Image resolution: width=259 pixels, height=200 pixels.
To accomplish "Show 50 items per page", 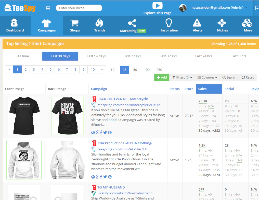I will point(135,70).
